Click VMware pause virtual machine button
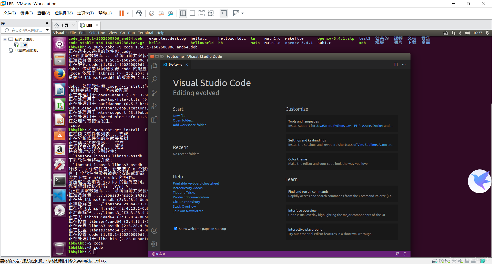Image resolution: width=492 pixels, height=264 pixels. click(x=121, y=13)
